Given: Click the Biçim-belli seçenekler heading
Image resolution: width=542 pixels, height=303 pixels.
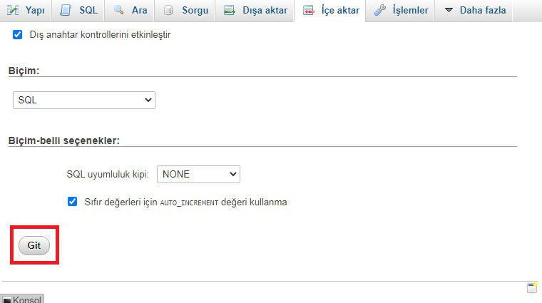Looking at the screenshot, I should tap(64, 140).
